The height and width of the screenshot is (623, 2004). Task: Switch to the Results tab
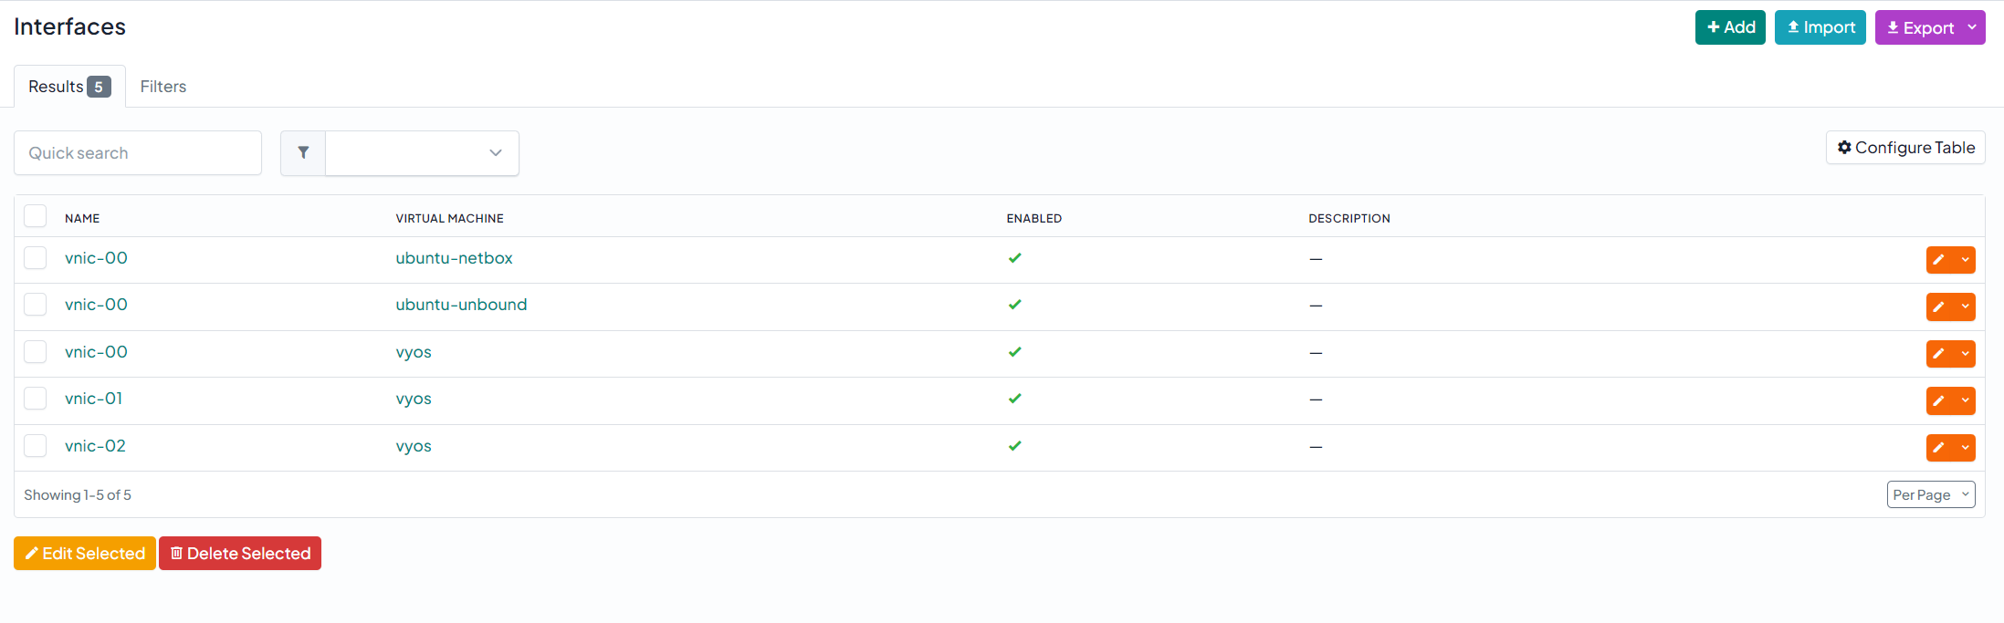pyautogui.click(x=69, y=87)
